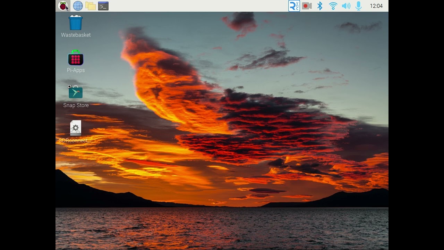Image resolution: width=444 pixels, height=250 pixels.
Task: Select the SDRconnect file icon
Action: click(x=76, y=128)
